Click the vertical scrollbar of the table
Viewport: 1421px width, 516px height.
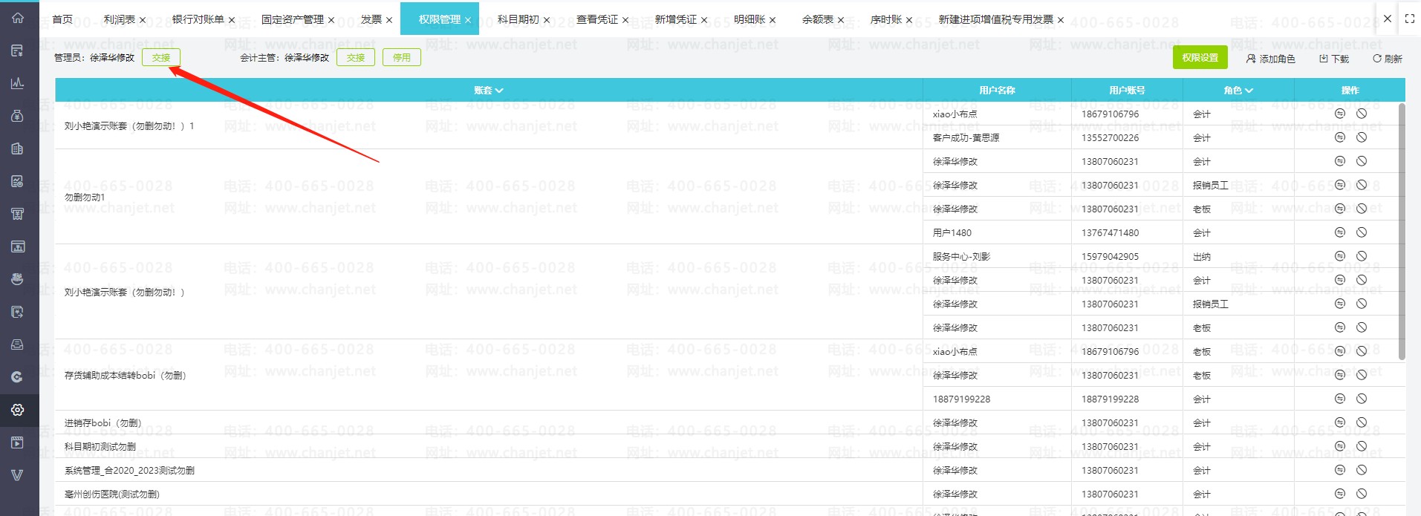pos(1401,230)
